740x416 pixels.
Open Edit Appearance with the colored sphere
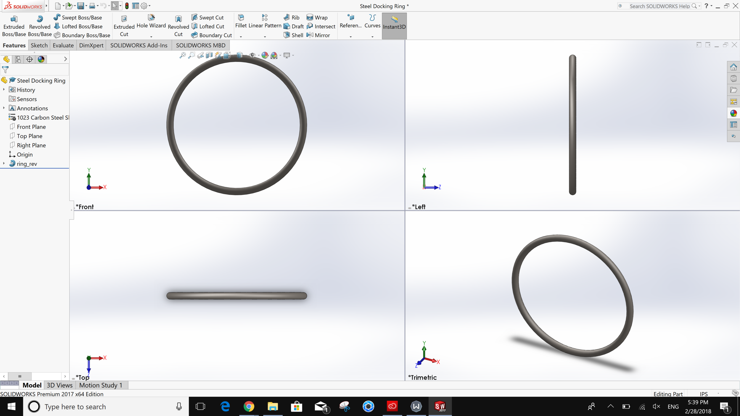pyautogui.click(x=265, y=55)
